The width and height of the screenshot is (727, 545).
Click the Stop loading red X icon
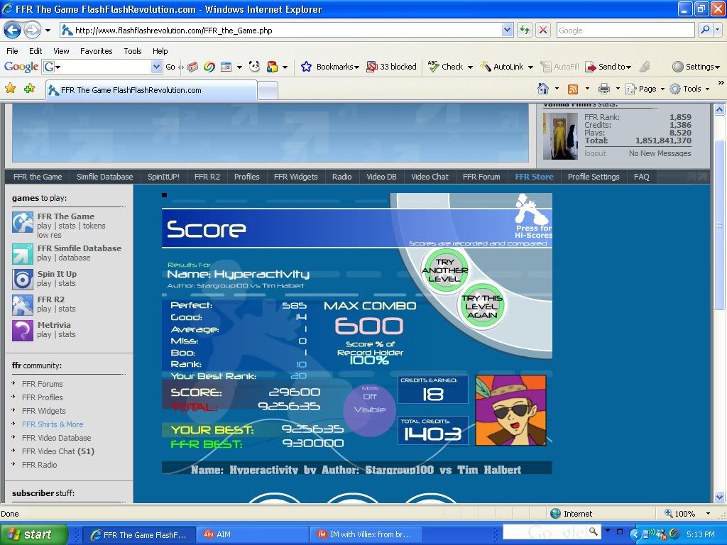click(543, 30)
